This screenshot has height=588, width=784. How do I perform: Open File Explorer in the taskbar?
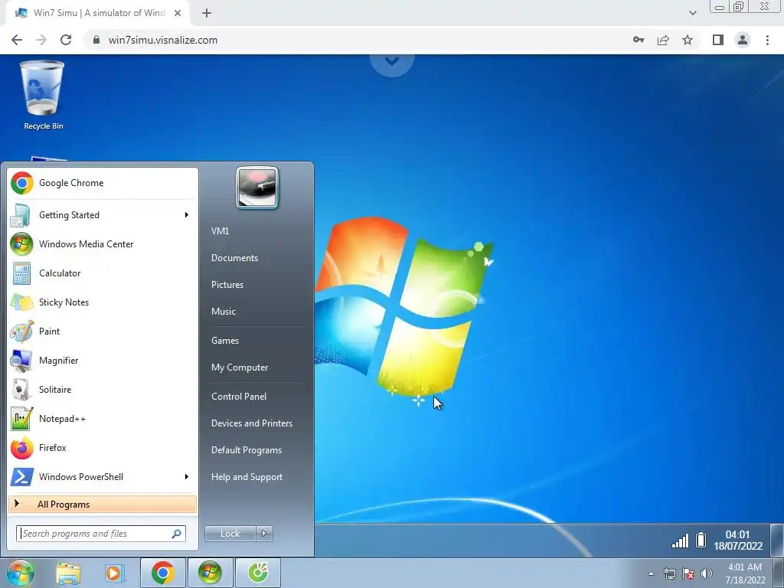tap(68, 573)
